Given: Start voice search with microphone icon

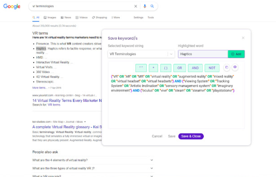Looking at the screenshot, I should pyautogui.click(x=145, y=6).
